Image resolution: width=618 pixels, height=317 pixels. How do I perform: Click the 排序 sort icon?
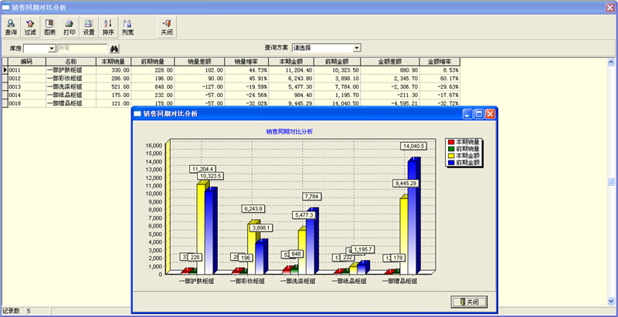click(108, 27)
